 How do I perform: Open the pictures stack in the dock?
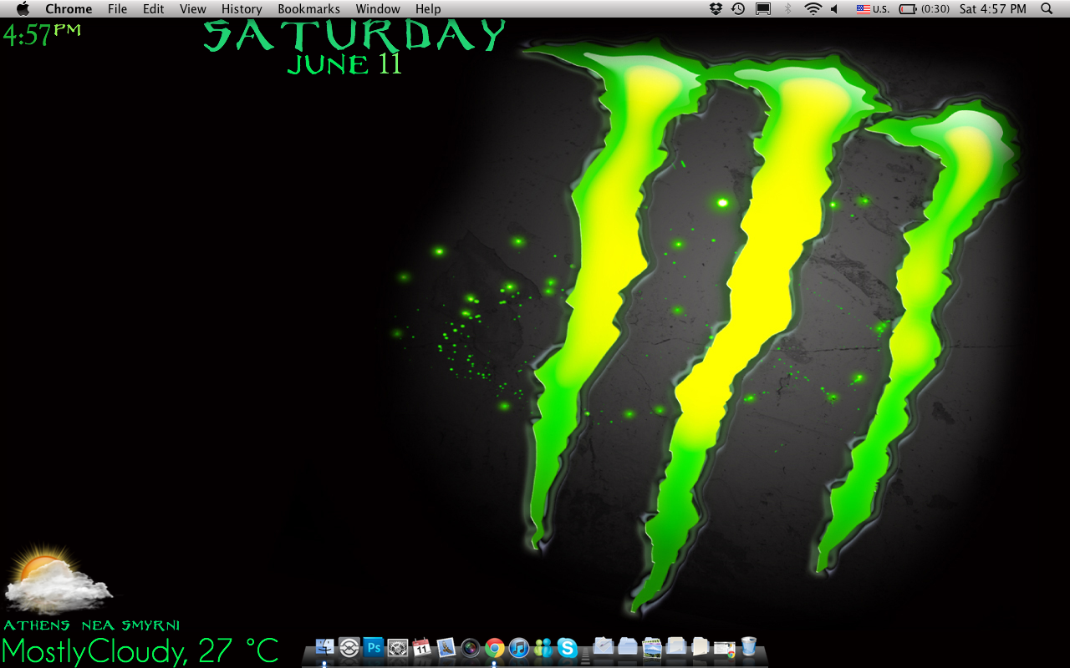pos(652,647)
